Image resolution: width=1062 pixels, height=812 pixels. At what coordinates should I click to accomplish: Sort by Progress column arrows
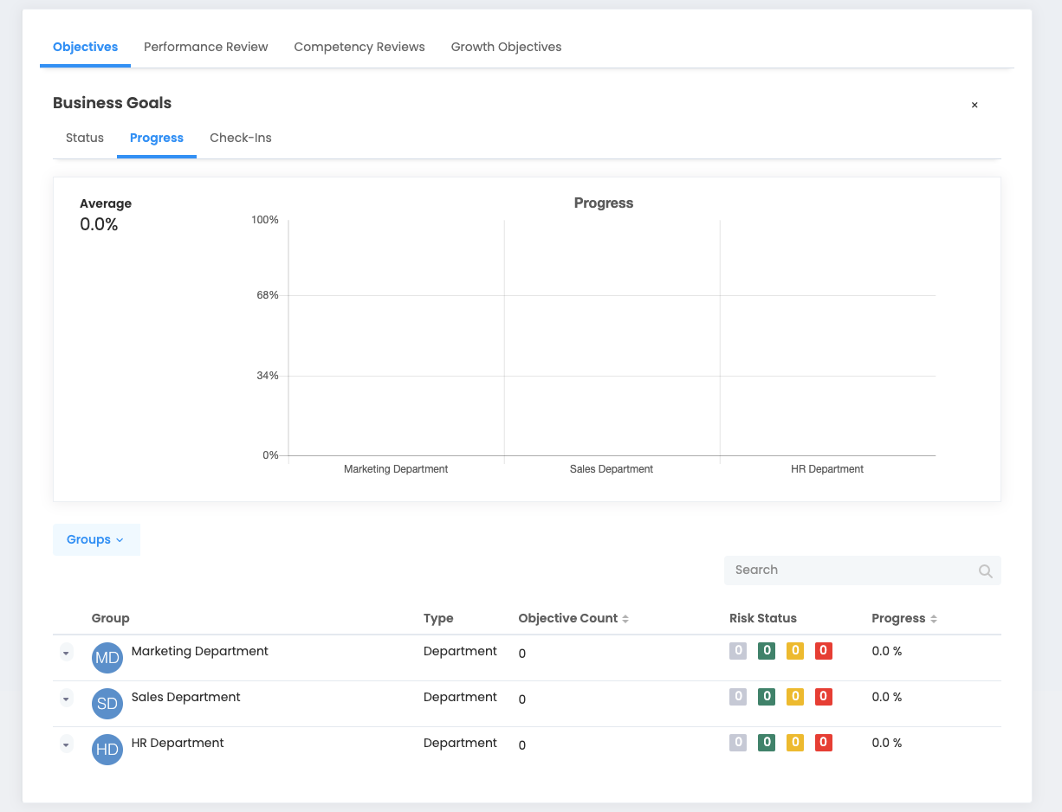coord(934,619)
